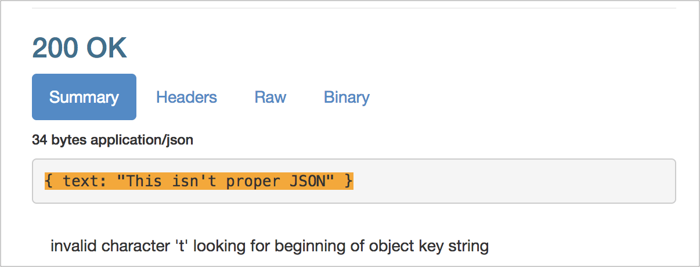Click the "text:" key in response body
The height and width of the screenshot is (267, 700).
click(x=85, y=181)
